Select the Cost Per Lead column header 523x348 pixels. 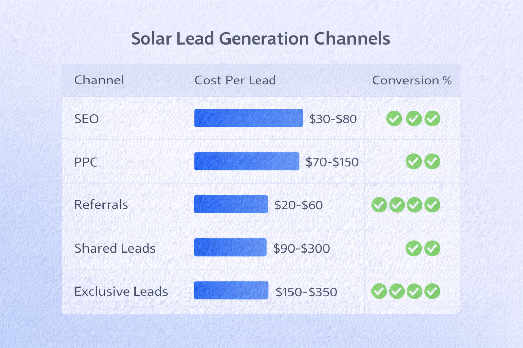(235, 80)
